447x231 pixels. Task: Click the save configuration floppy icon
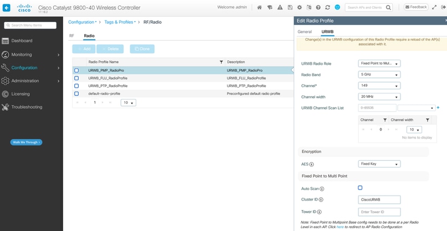[290, 8]
